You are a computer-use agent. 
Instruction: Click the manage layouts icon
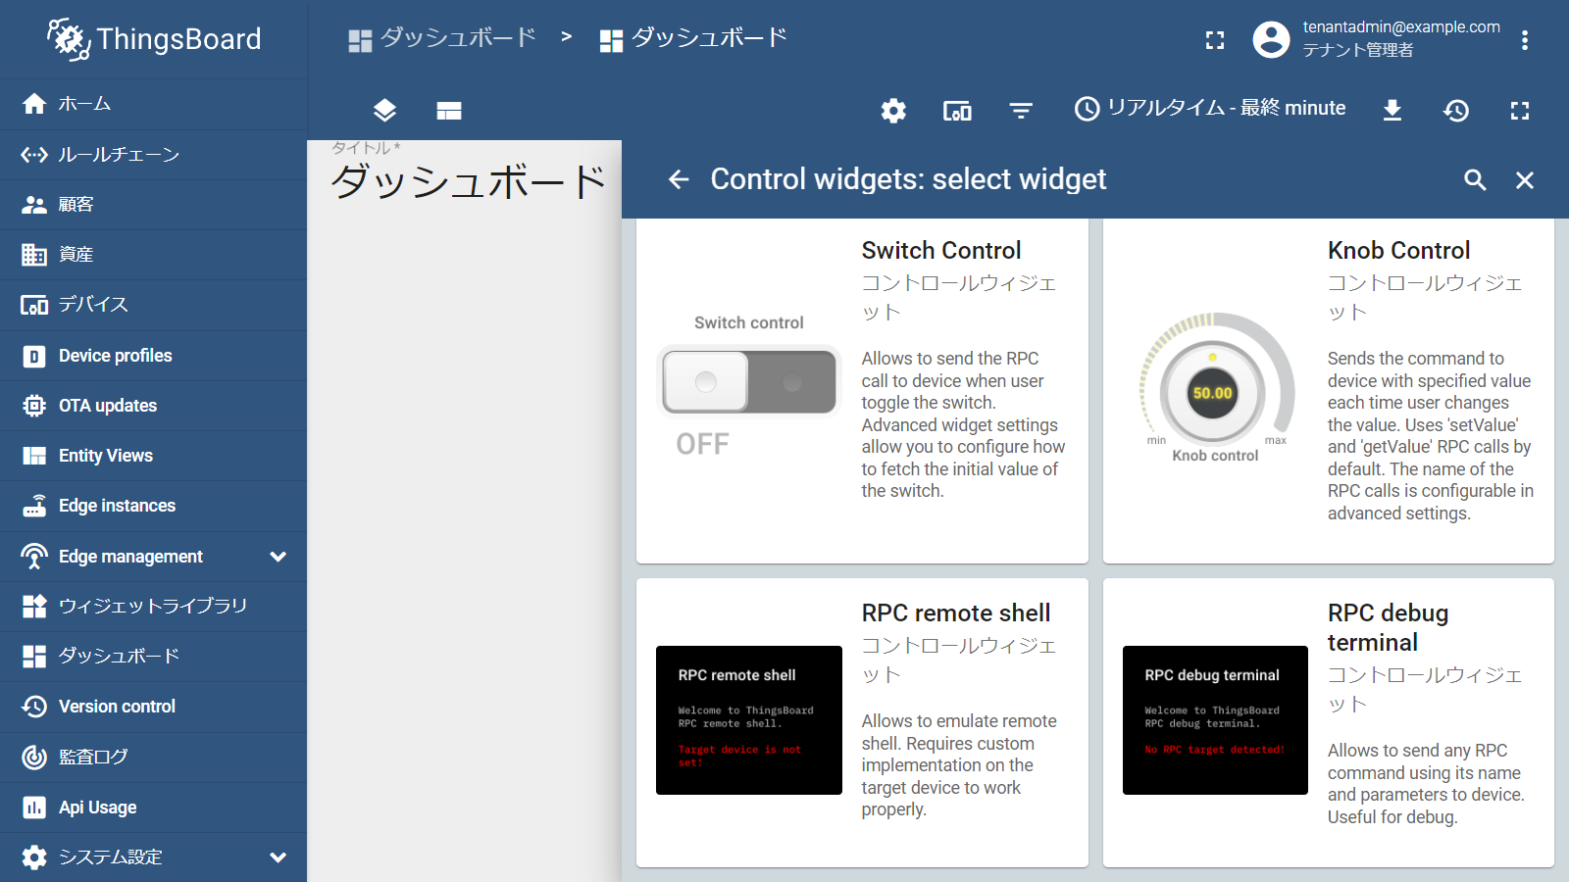coord(449,111)
